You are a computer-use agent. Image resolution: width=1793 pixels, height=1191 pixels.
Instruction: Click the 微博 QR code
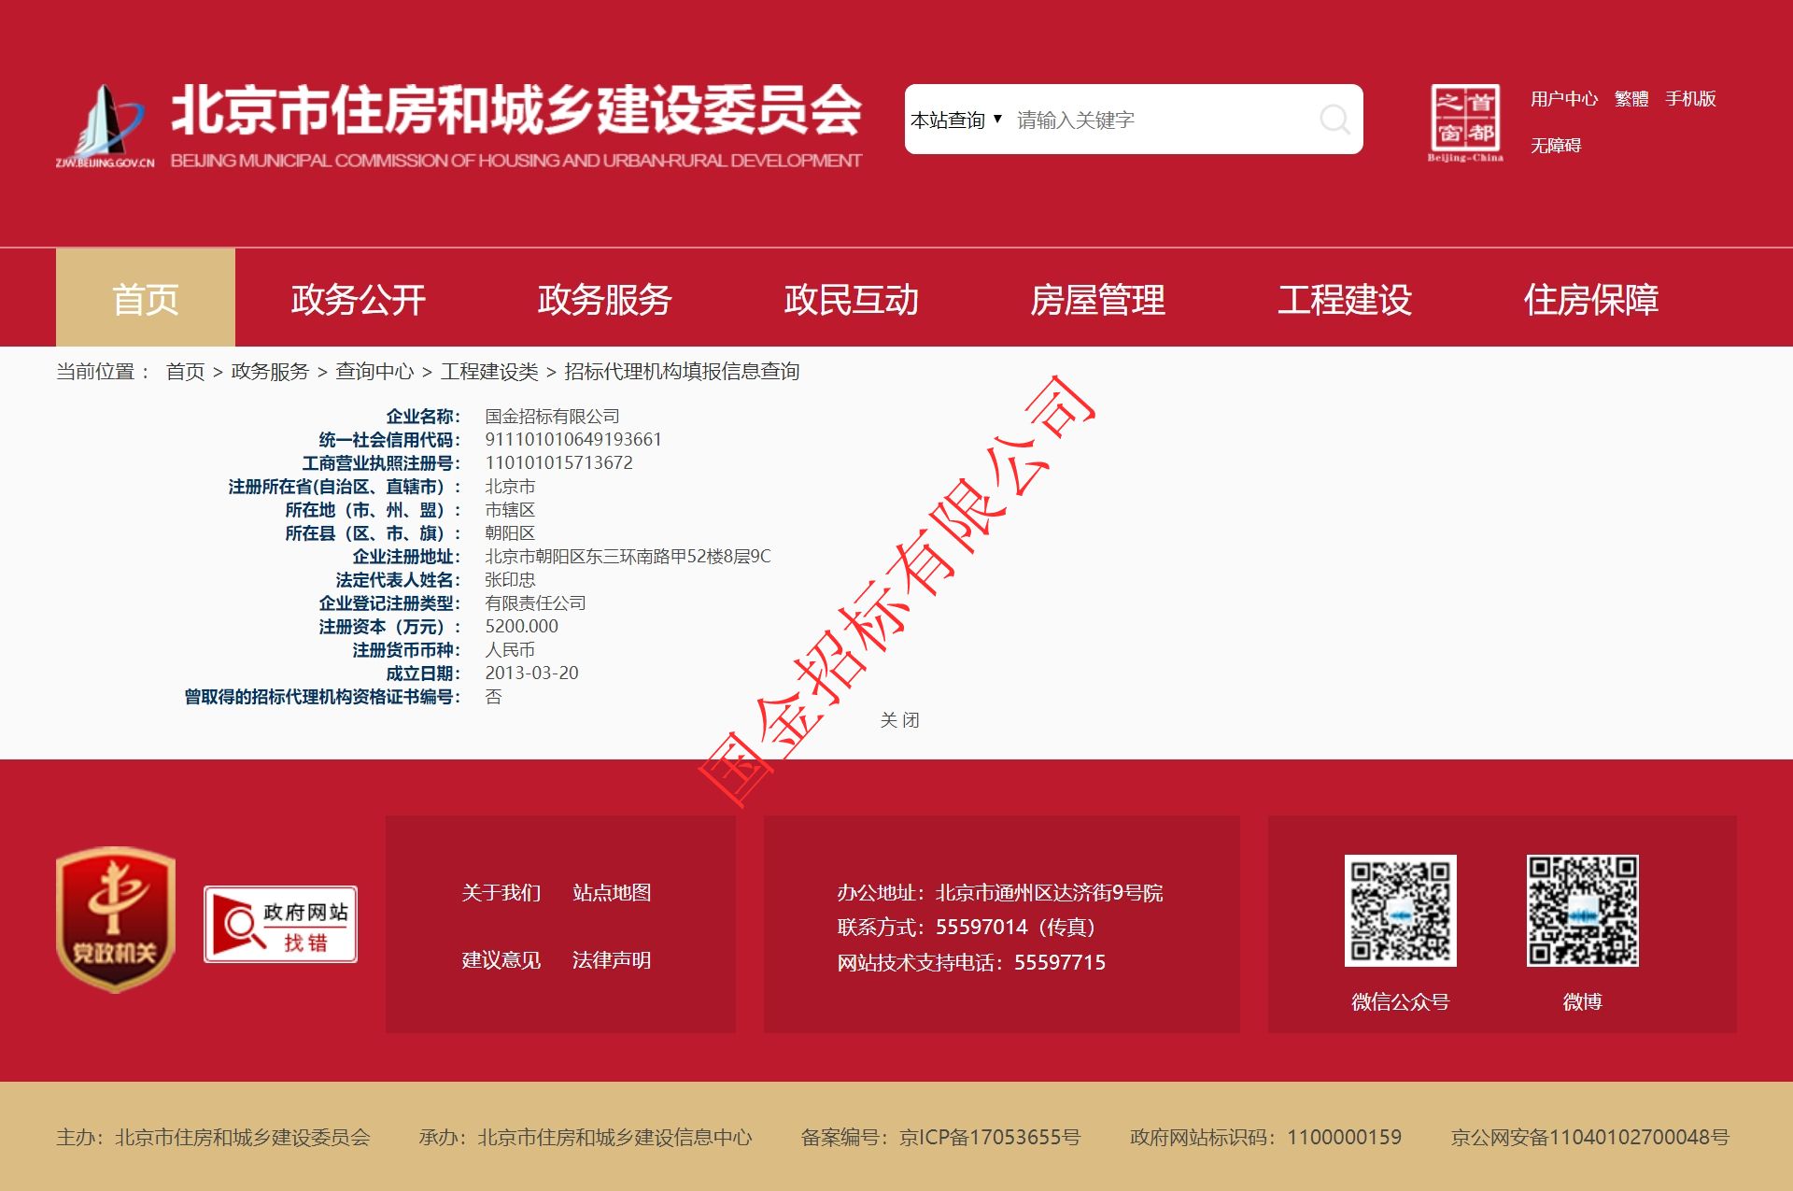point(1582,910)
